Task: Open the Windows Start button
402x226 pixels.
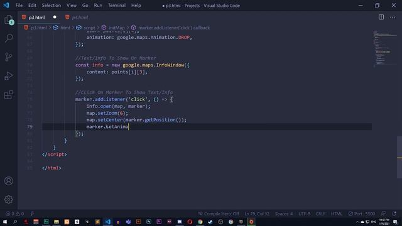Action: click(5, 222)
